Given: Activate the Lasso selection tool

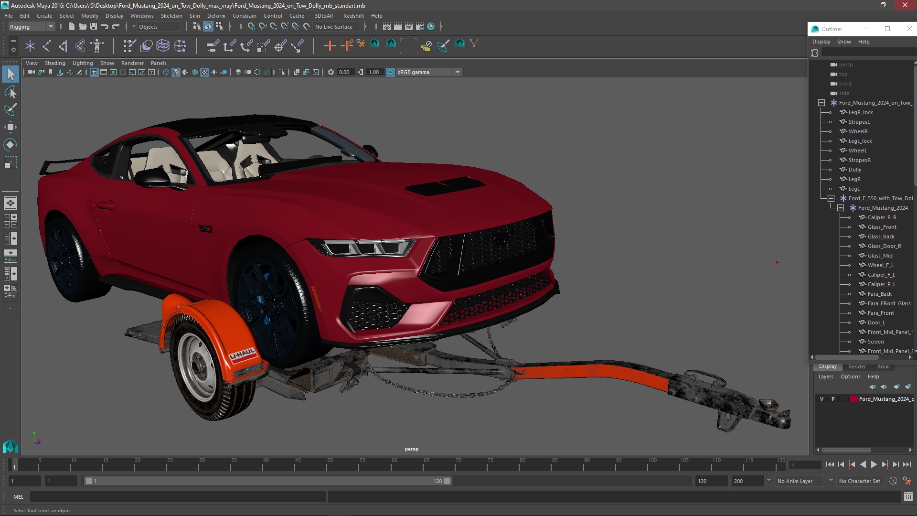Looking at the screenshot, I should [11, 92].
